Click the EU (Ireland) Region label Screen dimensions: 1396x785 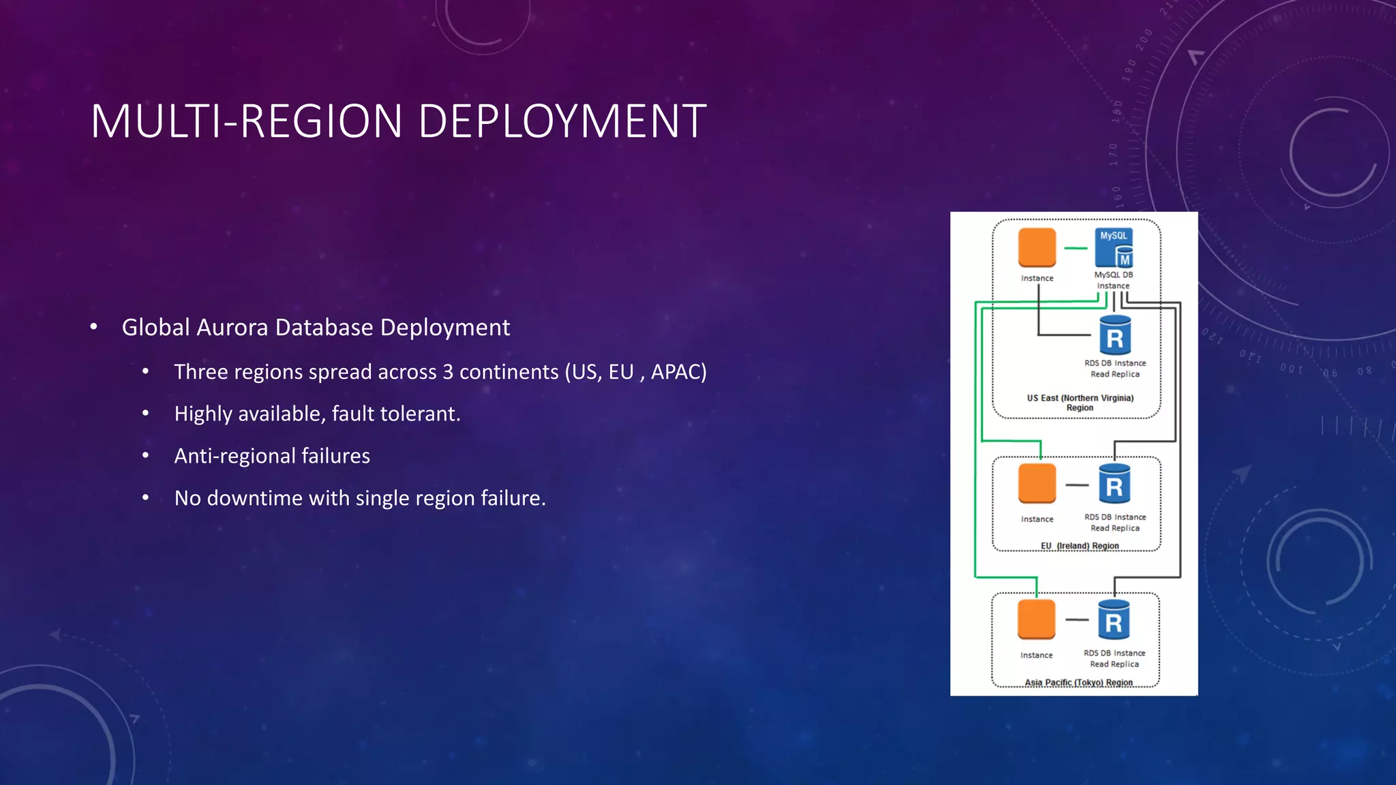coord(1080,546)
